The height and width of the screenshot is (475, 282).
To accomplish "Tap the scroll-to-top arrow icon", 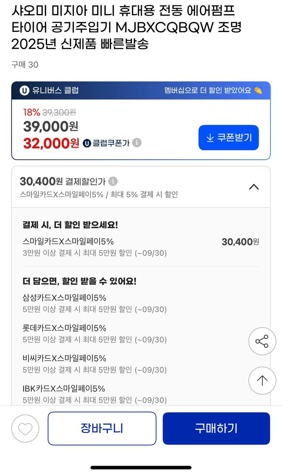I will (262, 380).
